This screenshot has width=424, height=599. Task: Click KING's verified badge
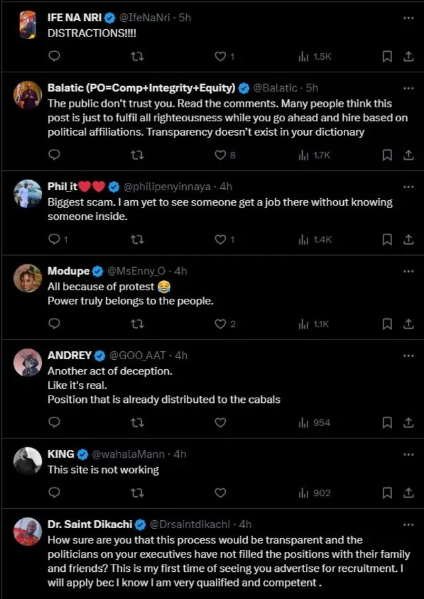pos(81,454)
